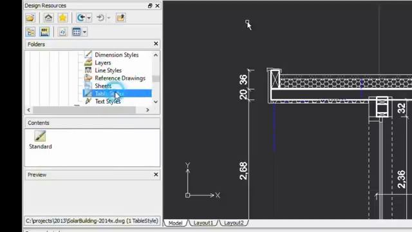412x232 pixels.
Task: Click the 36 dimension text in drawing
Action: click(x=243, y=80)
